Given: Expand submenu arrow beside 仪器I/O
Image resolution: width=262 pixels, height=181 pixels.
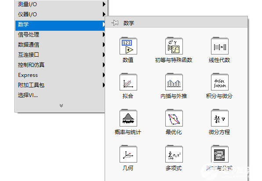Looking at the screenshot, I should [104, 14].
